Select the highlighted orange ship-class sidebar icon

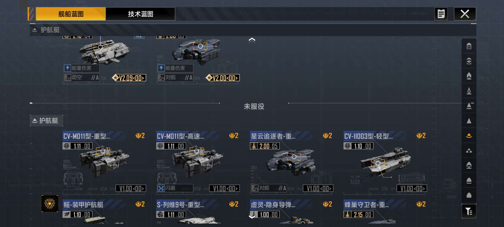point(469,136)
